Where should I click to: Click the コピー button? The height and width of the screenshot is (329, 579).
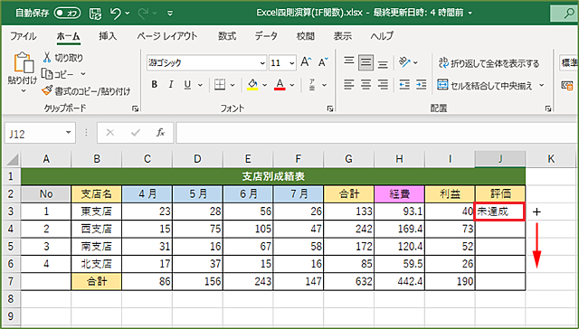58,74
